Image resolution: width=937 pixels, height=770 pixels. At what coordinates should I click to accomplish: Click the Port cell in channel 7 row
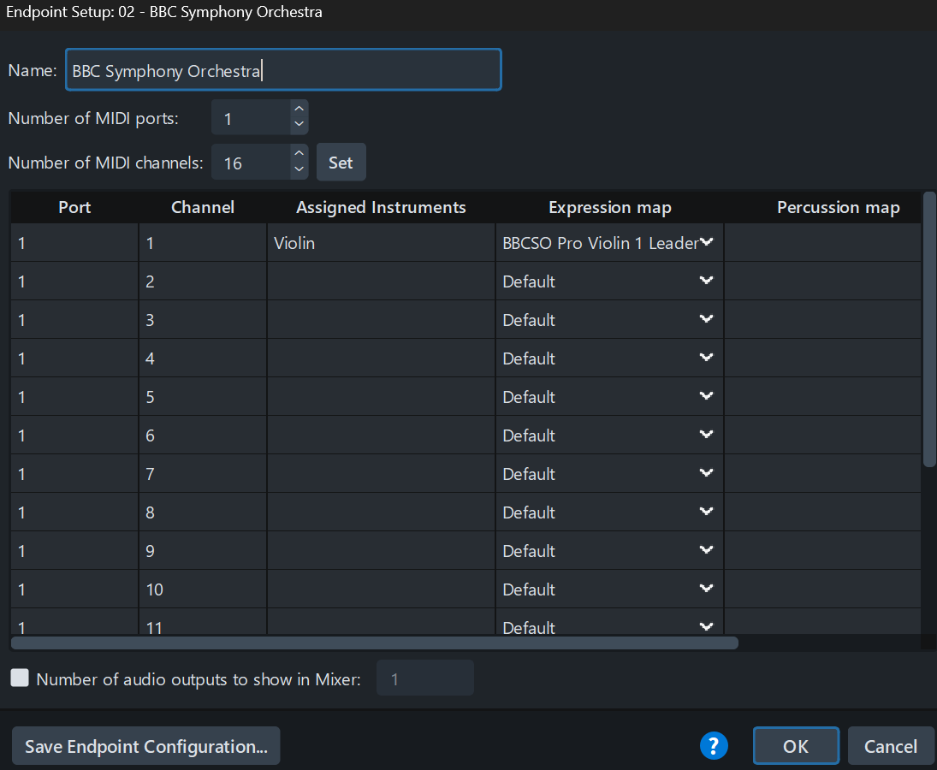pyautogui.click(x=74, y=474)
